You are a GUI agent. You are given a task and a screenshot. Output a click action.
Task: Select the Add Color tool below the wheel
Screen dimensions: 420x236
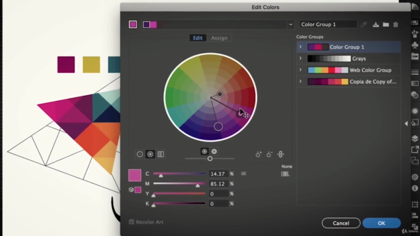tap(258, 154)
